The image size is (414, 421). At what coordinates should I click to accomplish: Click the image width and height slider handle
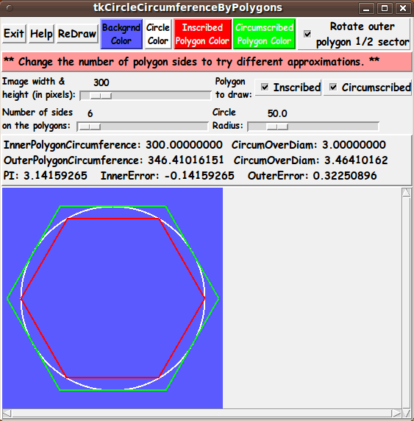pos(101,96)
